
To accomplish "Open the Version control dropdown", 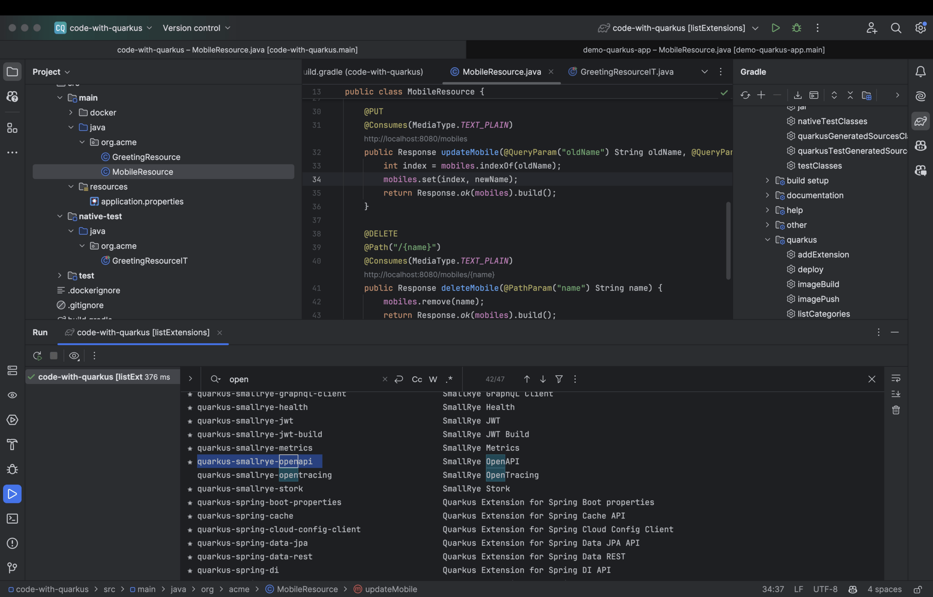I will pyautogui.click(x=196, y=28).
